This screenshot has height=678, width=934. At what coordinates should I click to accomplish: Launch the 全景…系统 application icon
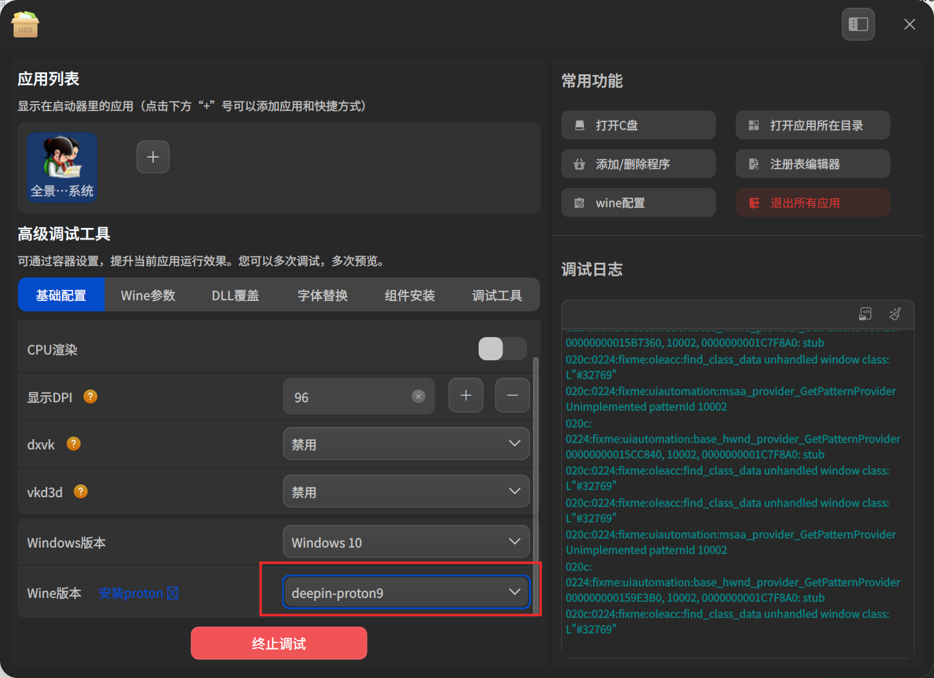[x=62, y=167]
